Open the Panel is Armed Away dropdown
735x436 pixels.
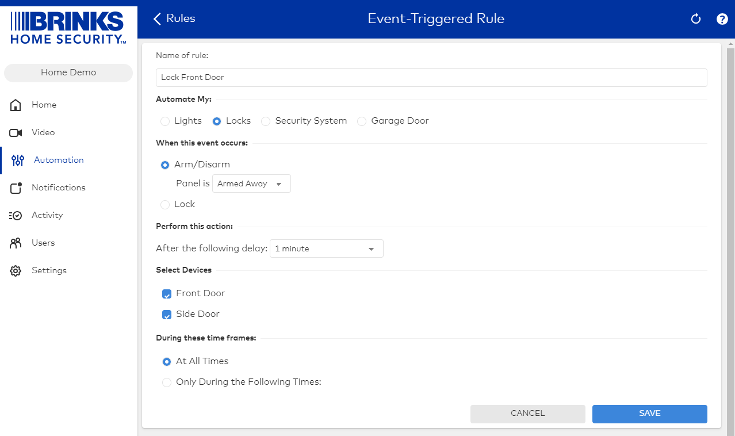tap(251, 184)
